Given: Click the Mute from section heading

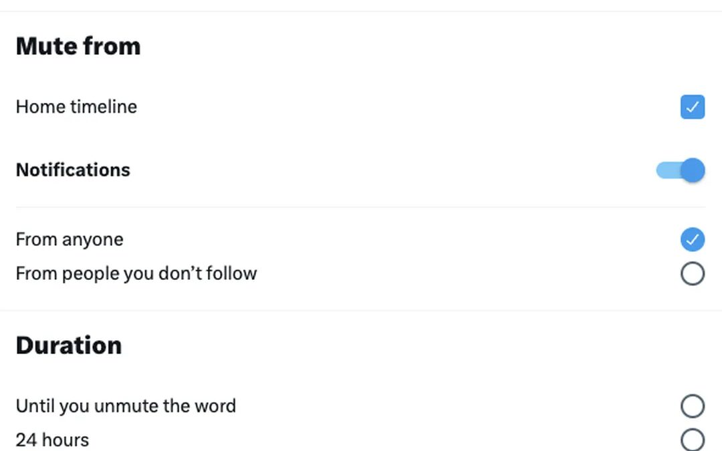Looking at the screenshot, I should (x=78, y=46).
